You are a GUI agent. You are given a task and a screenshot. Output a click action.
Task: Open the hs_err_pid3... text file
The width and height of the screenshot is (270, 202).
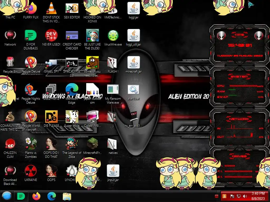tap(133, 119)
